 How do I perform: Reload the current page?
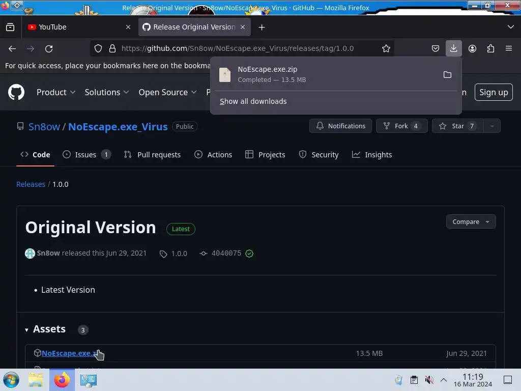tap(49, 48)
